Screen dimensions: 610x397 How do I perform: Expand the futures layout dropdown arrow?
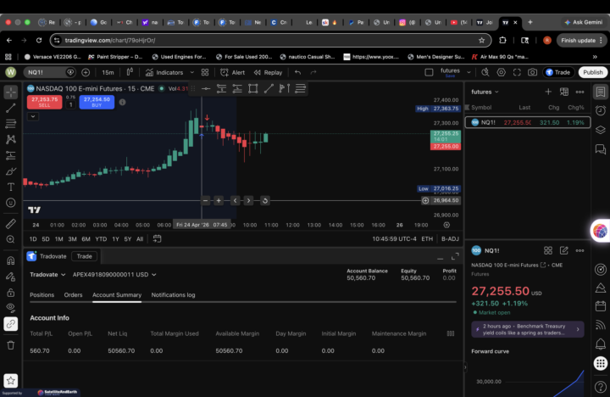point(469,72)
